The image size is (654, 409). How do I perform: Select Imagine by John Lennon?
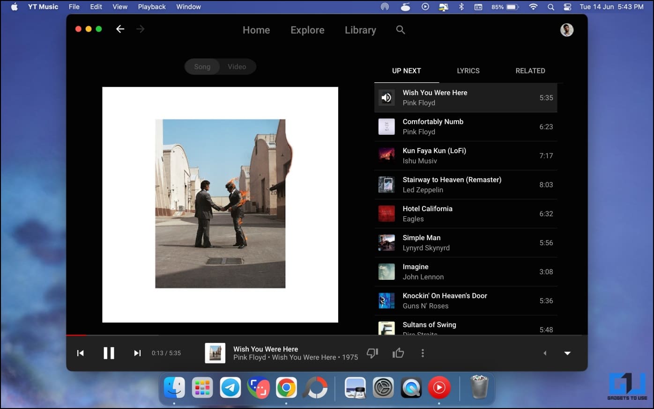point(466,272)
